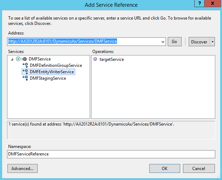
Task: Click into the Namespace text field
Action: coord(111,154)
